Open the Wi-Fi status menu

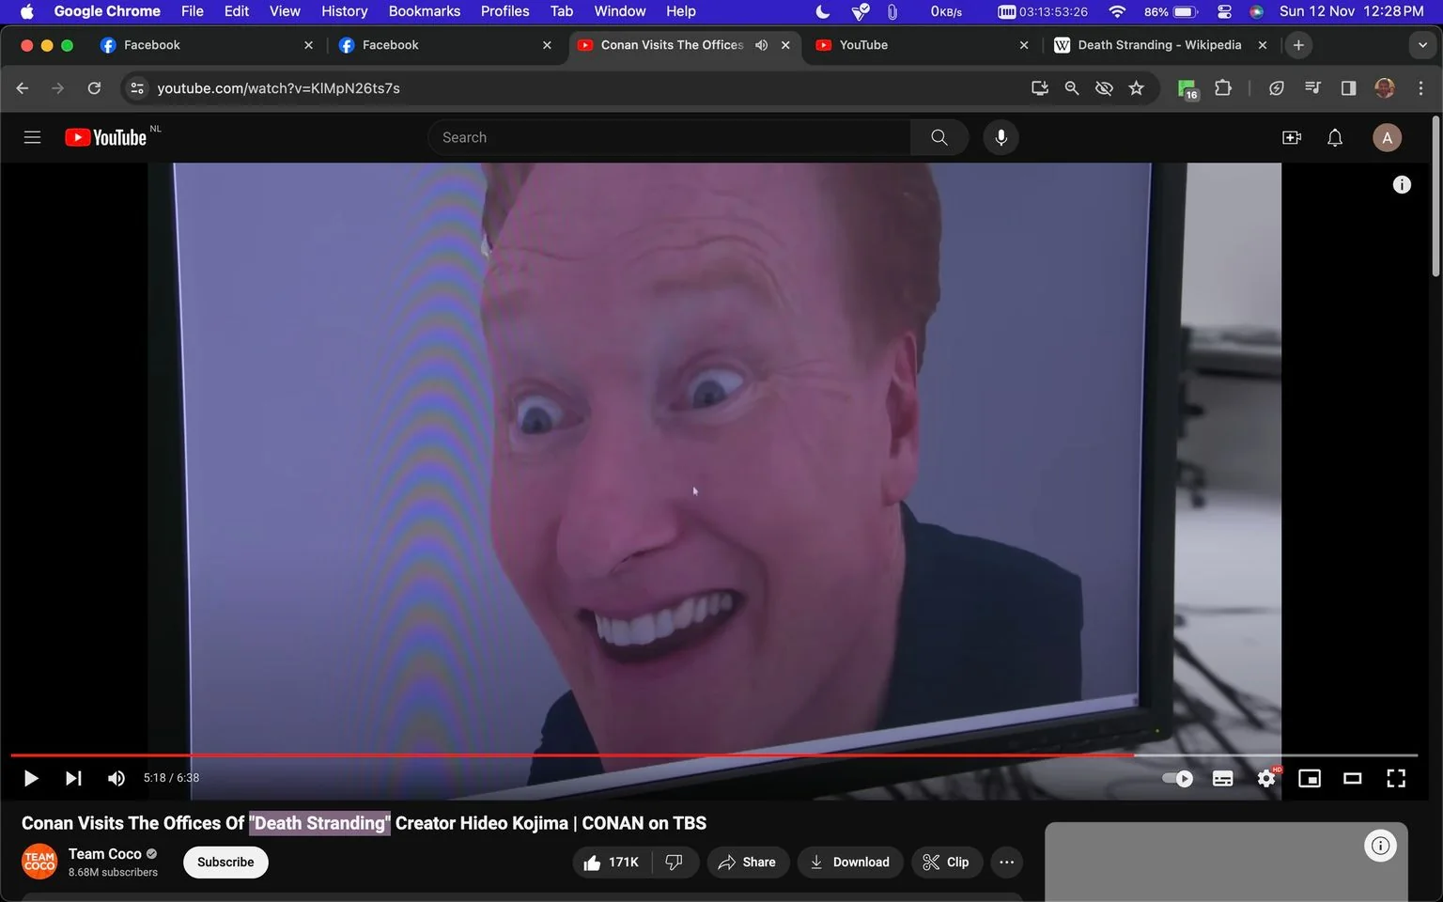[x=1117, y=11]
